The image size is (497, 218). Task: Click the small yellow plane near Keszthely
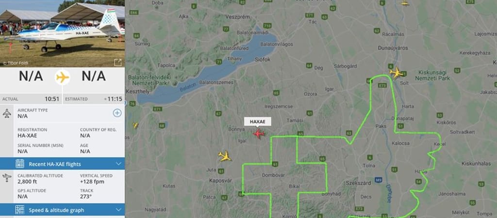(135, 125)
